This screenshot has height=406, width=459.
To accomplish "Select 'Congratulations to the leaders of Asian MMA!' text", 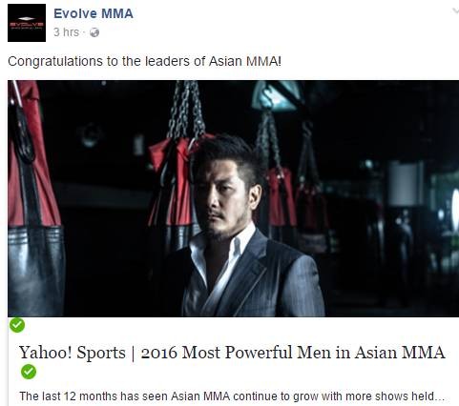I will pyautogui.click(x=145, y=61).
